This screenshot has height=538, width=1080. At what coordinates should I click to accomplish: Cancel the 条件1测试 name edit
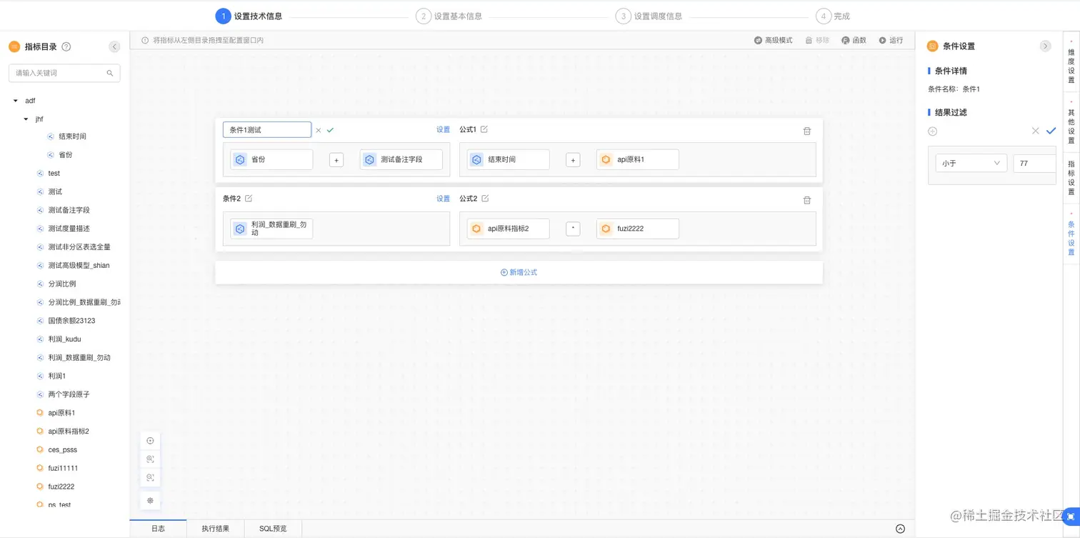point(319,130)
